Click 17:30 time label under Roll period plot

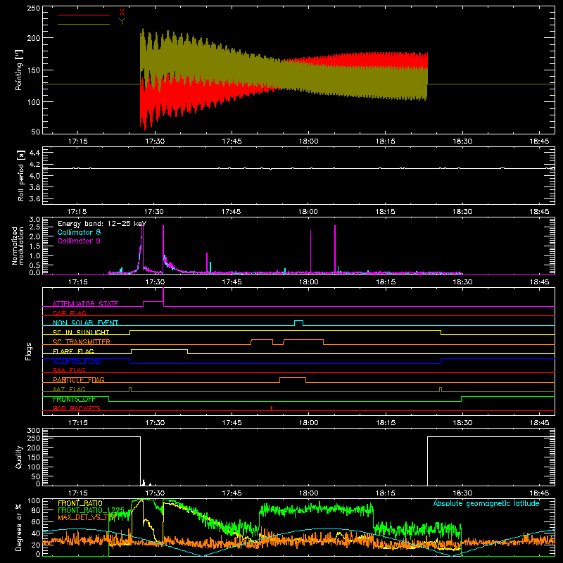pyautogui.click(x=154, y=212)
